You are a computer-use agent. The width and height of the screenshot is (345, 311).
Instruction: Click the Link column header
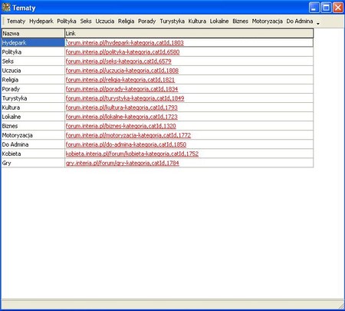click(189, 34)
